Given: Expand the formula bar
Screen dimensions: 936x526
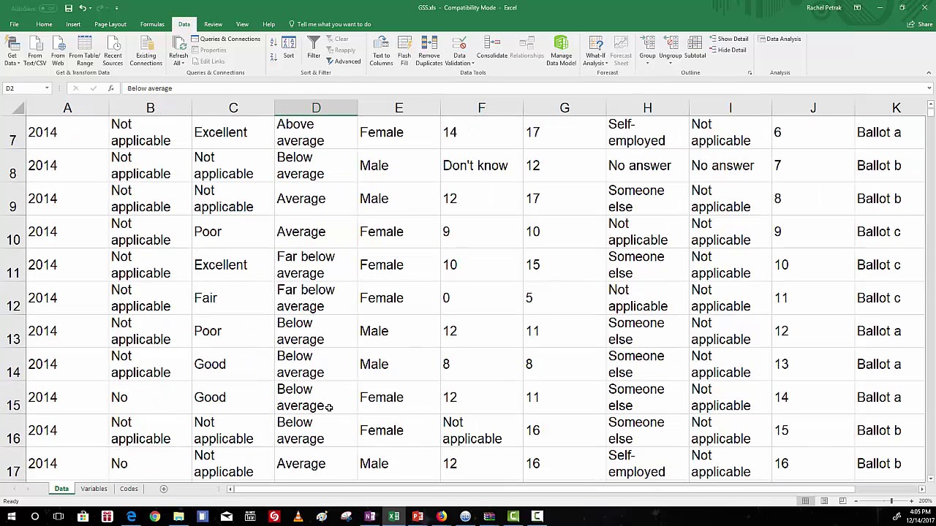Looking at the screenshot, I should click(929, 88).
